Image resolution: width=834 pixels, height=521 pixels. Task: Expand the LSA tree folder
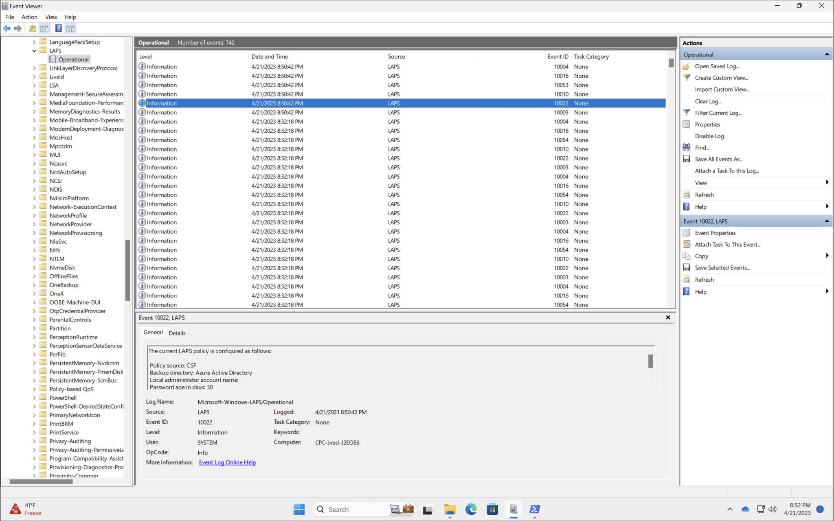pos(34,85)
